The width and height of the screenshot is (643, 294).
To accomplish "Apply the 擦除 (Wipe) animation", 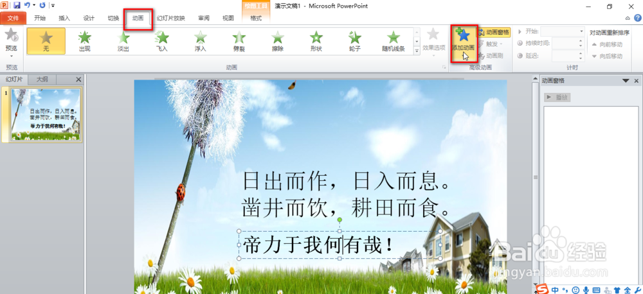I will point(277,41).
